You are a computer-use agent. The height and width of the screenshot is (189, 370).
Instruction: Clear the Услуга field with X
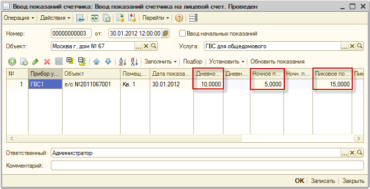tap(352, 46)
